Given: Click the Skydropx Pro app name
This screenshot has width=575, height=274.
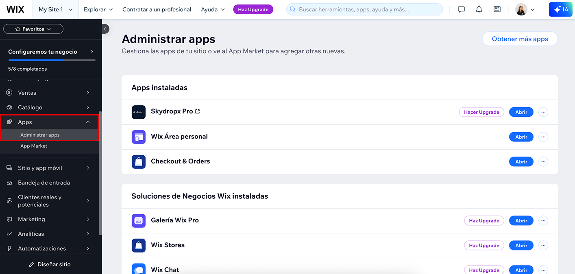Looking at the screenshot, I should tap(172, 111).
